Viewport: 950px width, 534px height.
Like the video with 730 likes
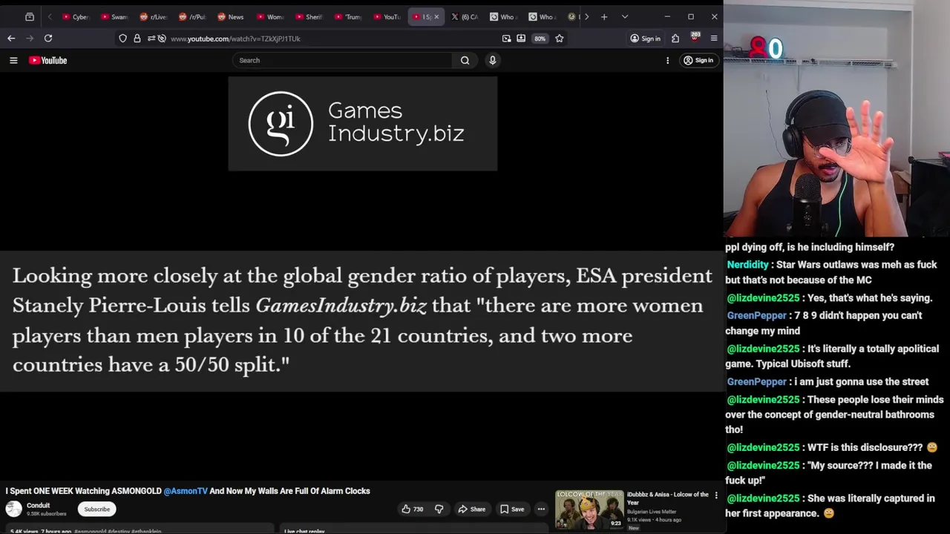(x=412, y=510)
